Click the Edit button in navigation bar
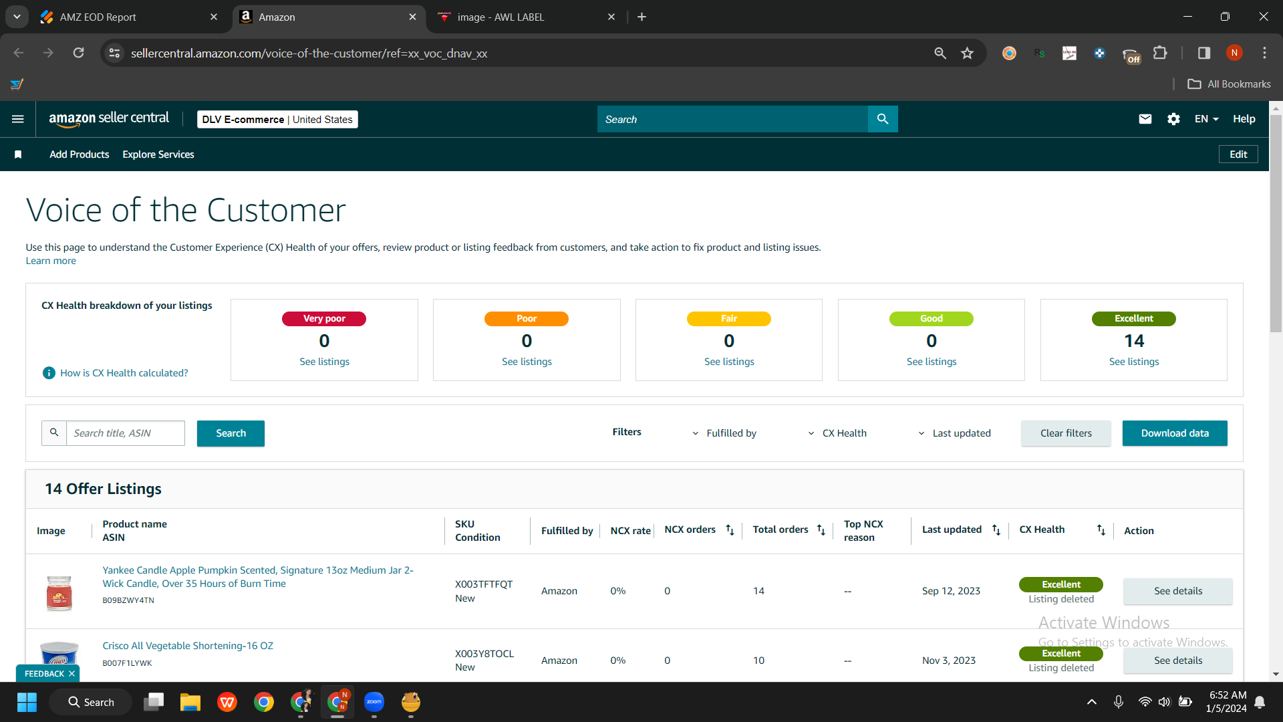The image size is (1283, 722). [1238, 154]
